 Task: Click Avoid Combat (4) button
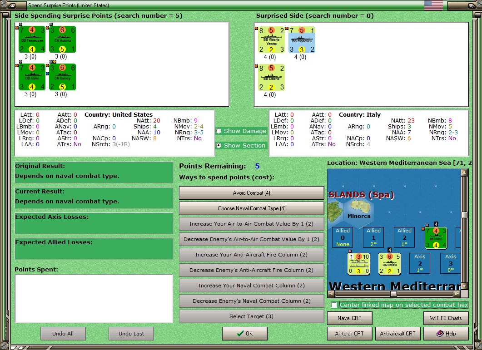252,193
